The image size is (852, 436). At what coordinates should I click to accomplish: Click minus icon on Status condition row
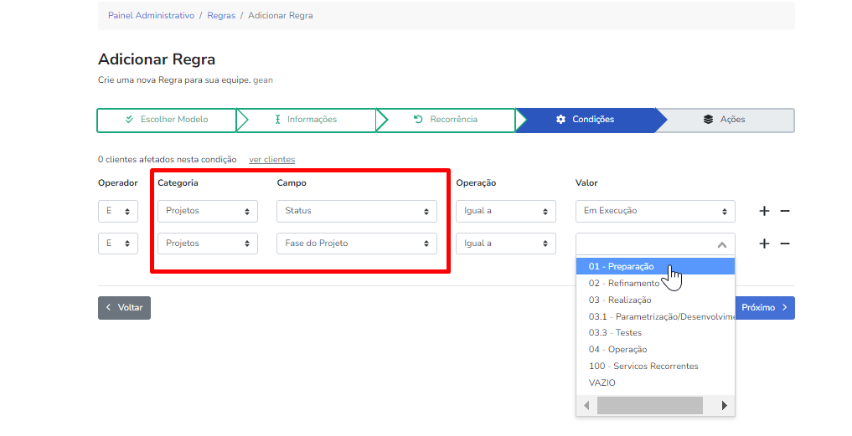(x=785, y=211)
